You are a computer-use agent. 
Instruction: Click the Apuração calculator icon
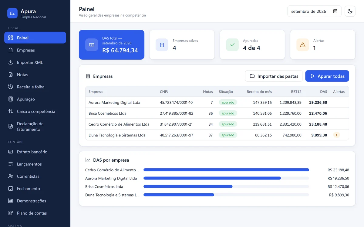[11, 99]
